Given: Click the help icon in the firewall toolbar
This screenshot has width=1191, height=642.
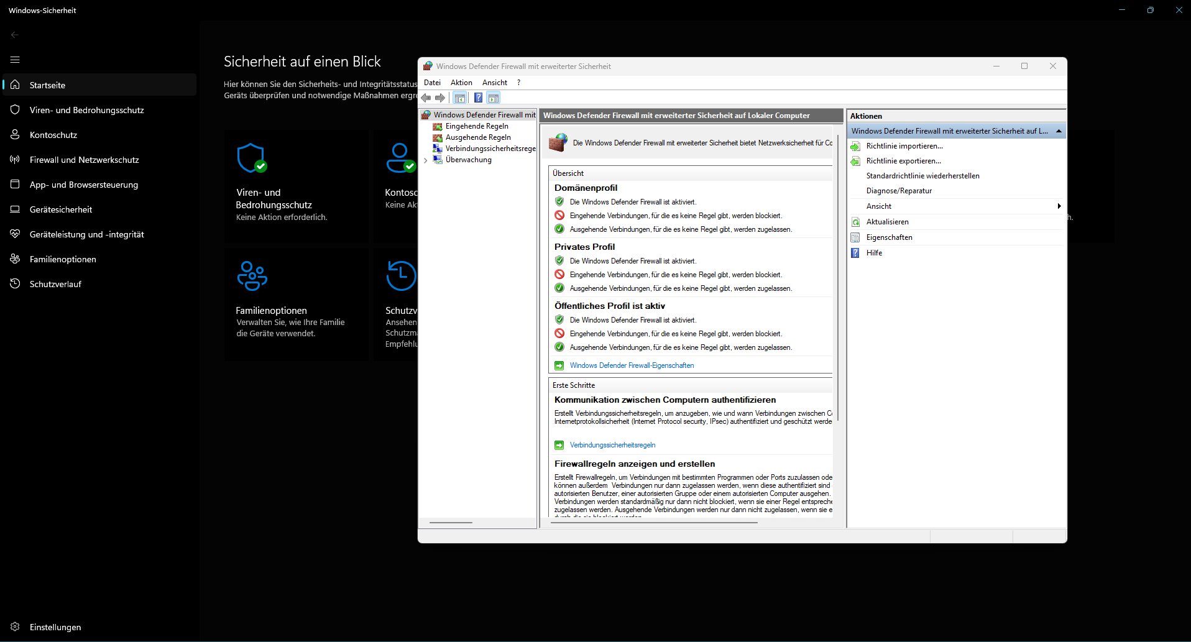Looking at the screenshot, I should click(478, 98).
